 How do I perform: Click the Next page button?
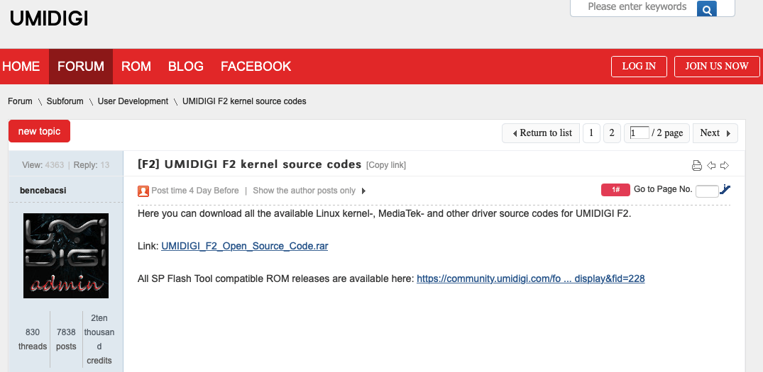pyautogui.click(x=715, y=133)
